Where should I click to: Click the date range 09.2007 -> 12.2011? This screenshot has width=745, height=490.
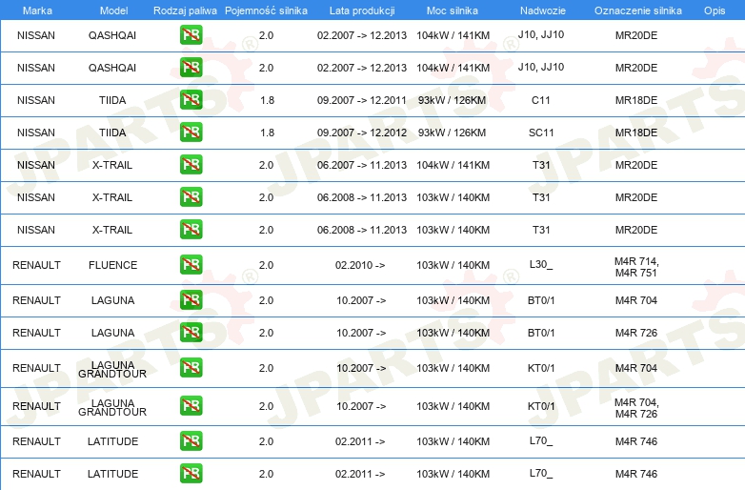pyautogui.click(x=362, y=100)
